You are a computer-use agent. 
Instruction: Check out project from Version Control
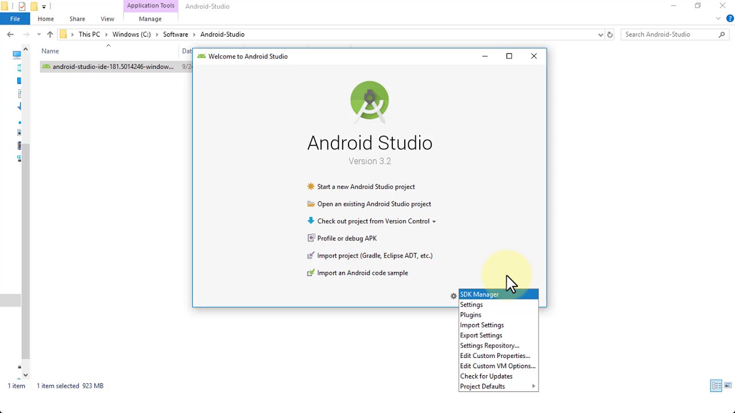point(373,221)
